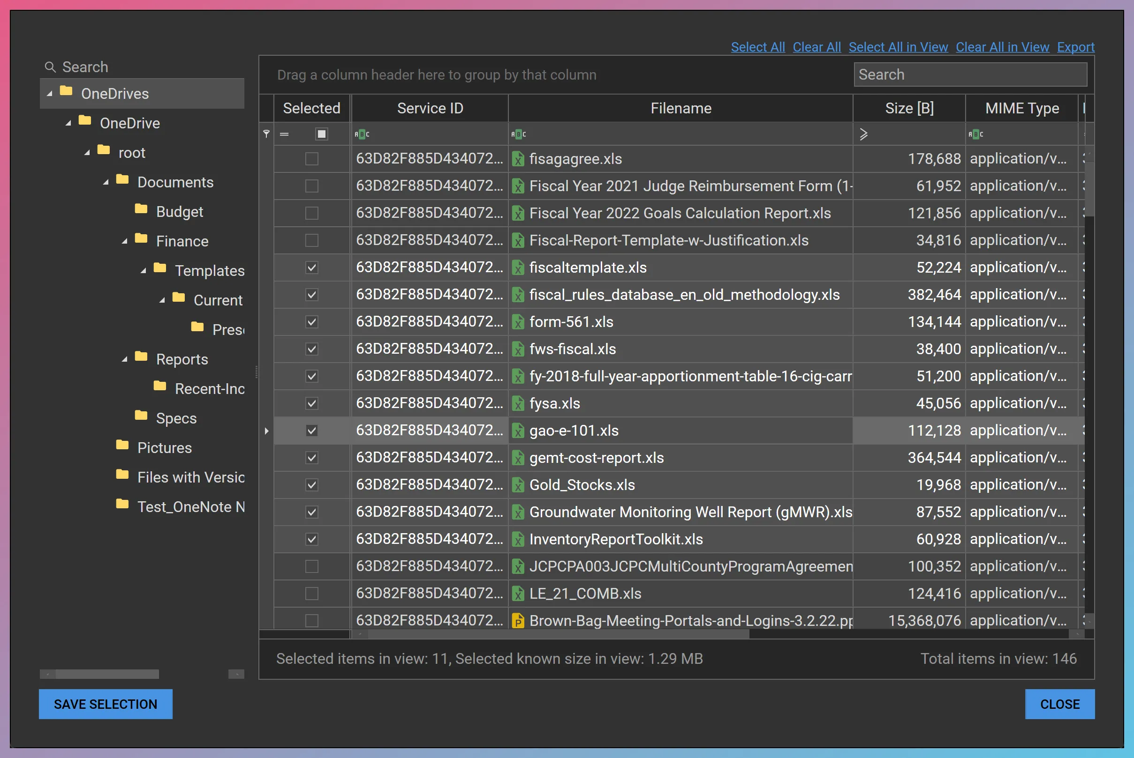Click the Pictures folder icon
Image resolution: width=1134 pixels, height=758 pixels.
click(x=122, y=445)
